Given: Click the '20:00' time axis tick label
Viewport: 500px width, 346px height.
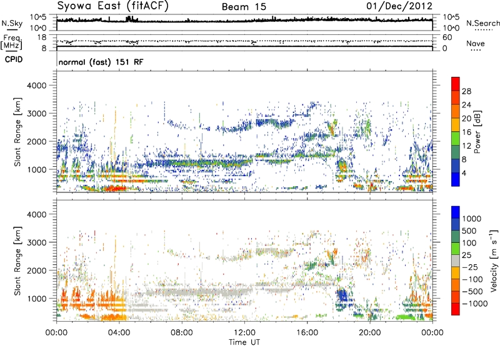Looking at the screenshot, I should (369, 333).
